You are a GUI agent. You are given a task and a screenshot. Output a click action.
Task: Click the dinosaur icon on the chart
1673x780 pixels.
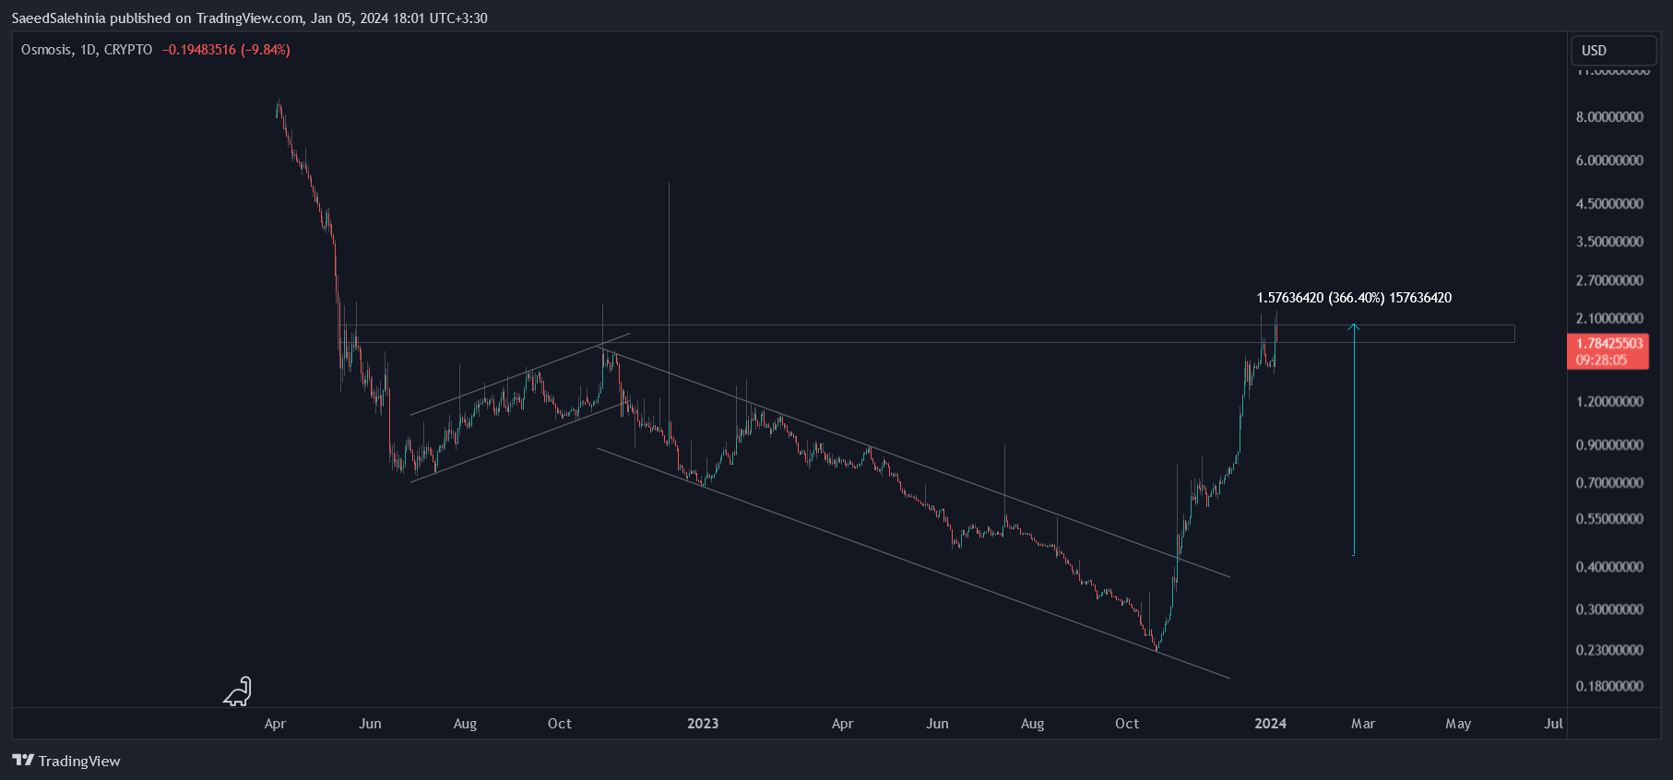(x=237, y=691)
